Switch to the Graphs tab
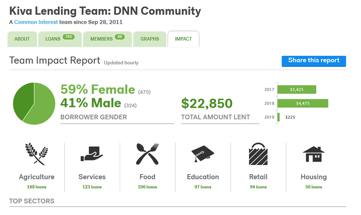 pyautogui.click(x=149, y=39)
